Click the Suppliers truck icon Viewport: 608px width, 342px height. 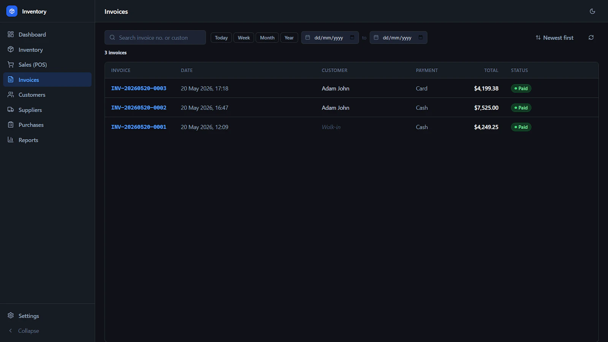click(x=11, y=110)
